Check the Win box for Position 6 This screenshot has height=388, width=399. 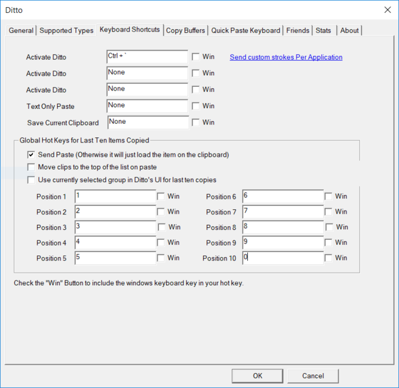[x=328, y=196]
